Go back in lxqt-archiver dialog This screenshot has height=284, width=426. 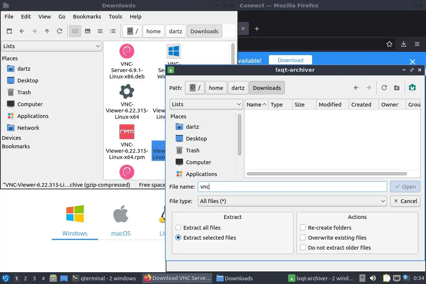coord(356,88)
